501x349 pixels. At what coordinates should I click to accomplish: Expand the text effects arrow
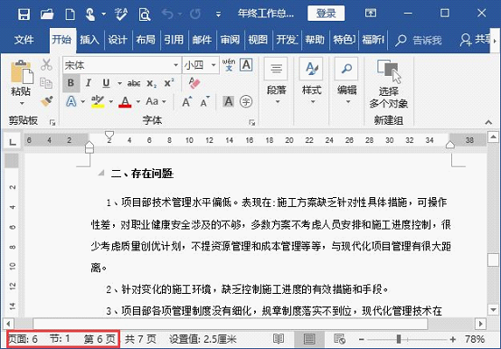tap(83, 102)
